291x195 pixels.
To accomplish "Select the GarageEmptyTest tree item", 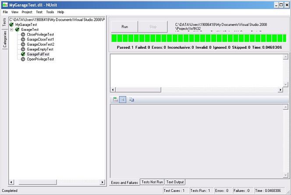I will point(40,49).
